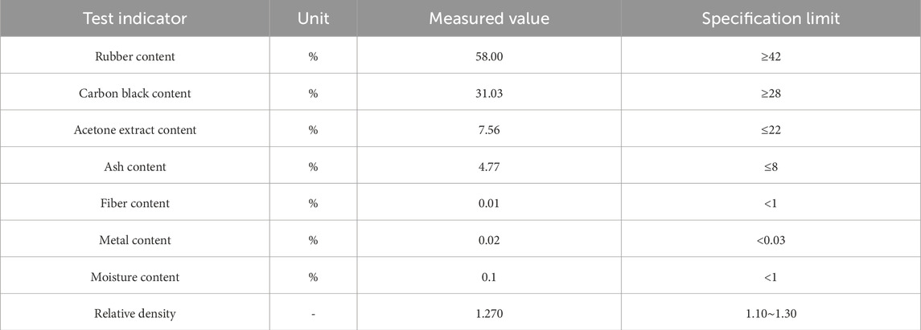Click the "Fiber content" cell
This screenshot has height=330, width=921.
(135, 203)
